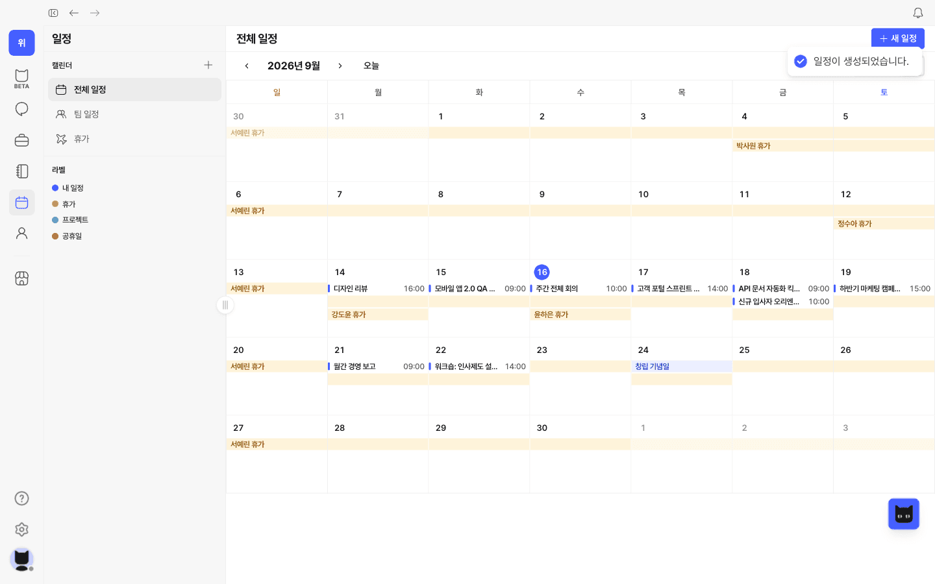Toggle the 휴가 label filter

64,204
